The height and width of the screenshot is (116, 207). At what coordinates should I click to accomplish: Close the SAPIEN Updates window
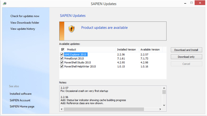point(200,3)
